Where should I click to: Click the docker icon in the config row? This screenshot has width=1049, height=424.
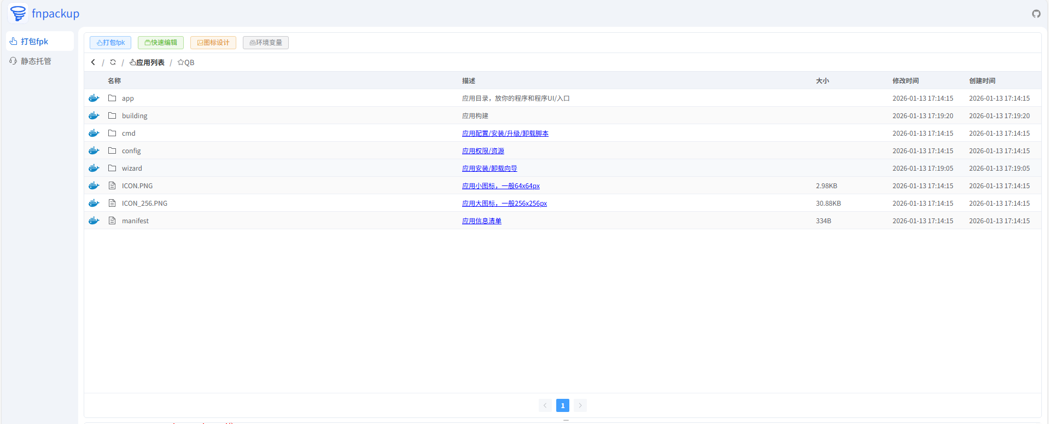(x=94, y=150)
